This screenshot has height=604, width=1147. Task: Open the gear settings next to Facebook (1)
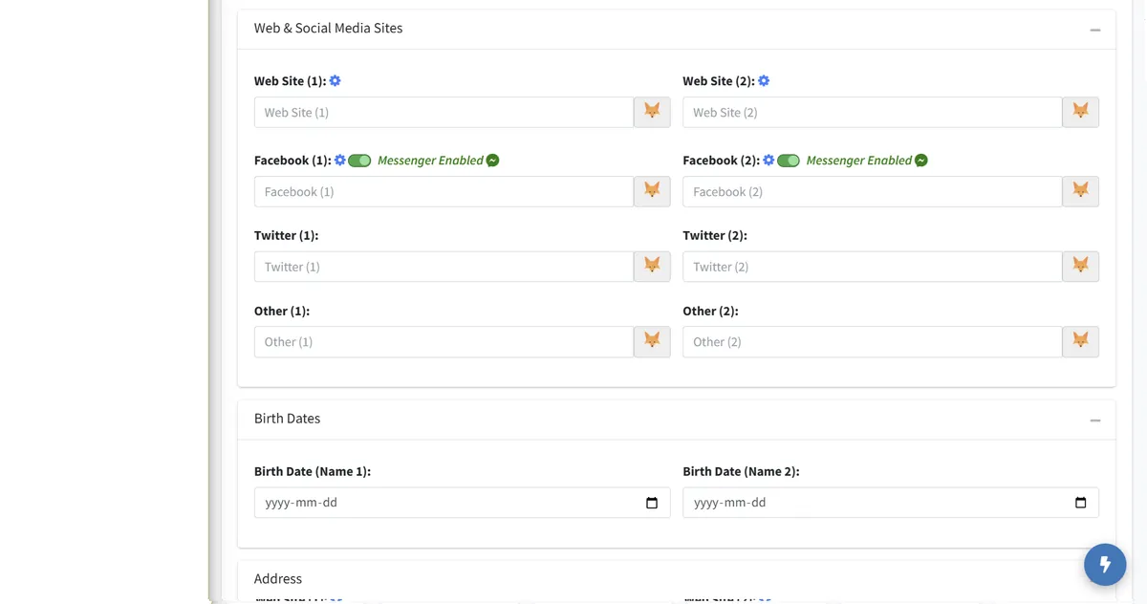click(x=339, y=161)
